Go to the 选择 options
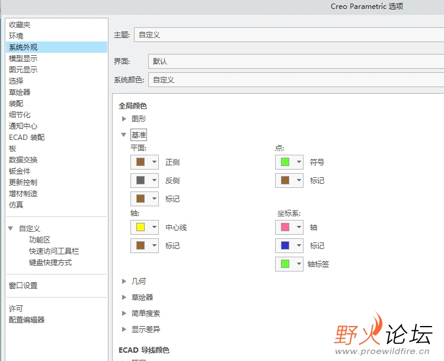 (x=16, y=81)
